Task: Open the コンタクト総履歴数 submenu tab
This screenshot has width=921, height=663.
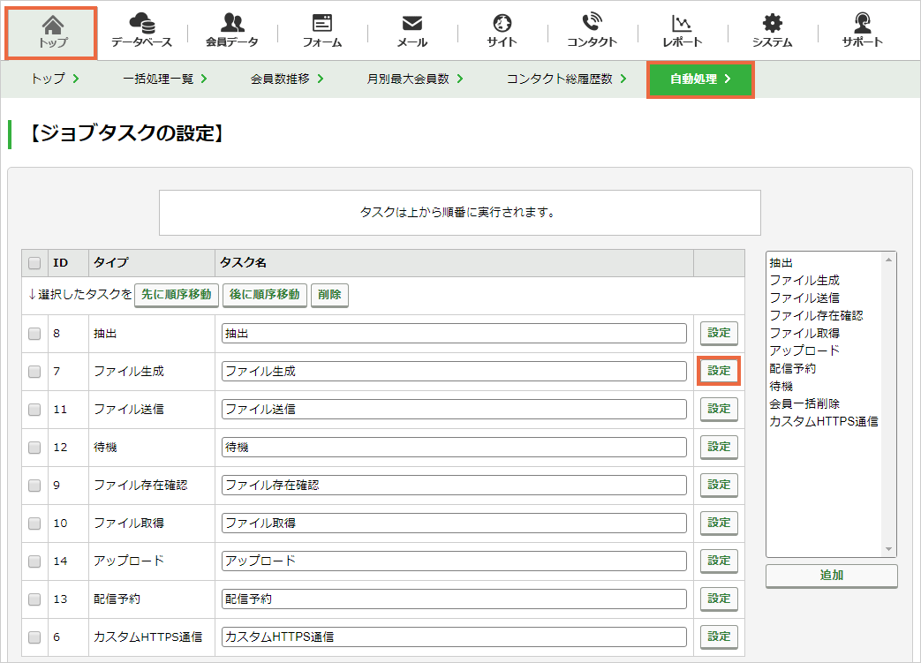Action: (566, 79)
